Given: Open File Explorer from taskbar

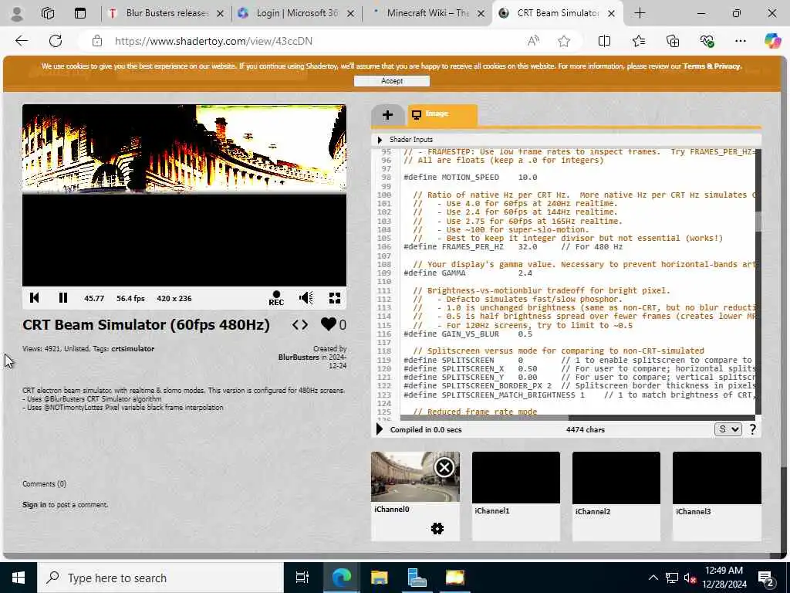Looking at the screenshot, I should 380,578.
